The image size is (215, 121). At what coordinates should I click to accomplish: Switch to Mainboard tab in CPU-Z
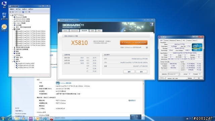172,40
